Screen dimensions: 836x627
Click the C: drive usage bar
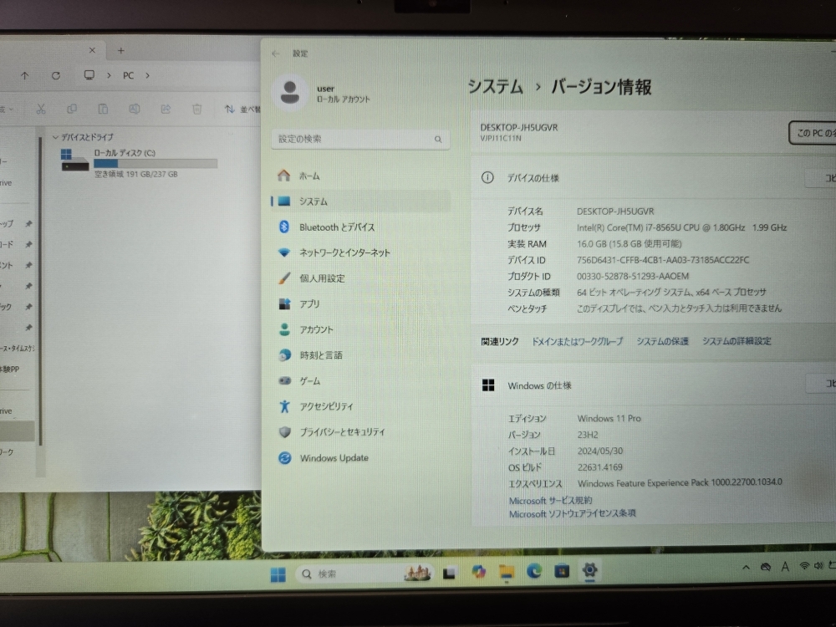[155, 163]
